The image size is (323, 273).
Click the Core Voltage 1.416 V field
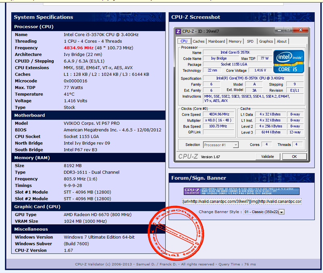260,70
